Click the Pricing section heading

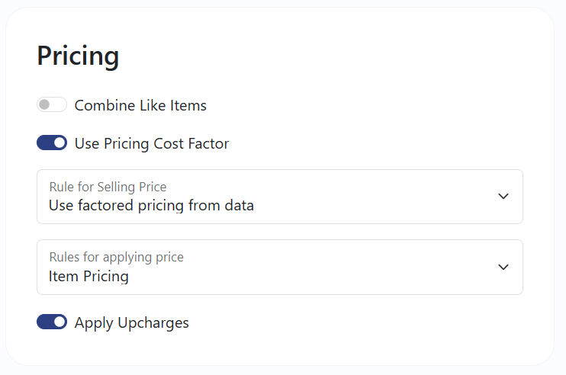(x=78, y=56)
